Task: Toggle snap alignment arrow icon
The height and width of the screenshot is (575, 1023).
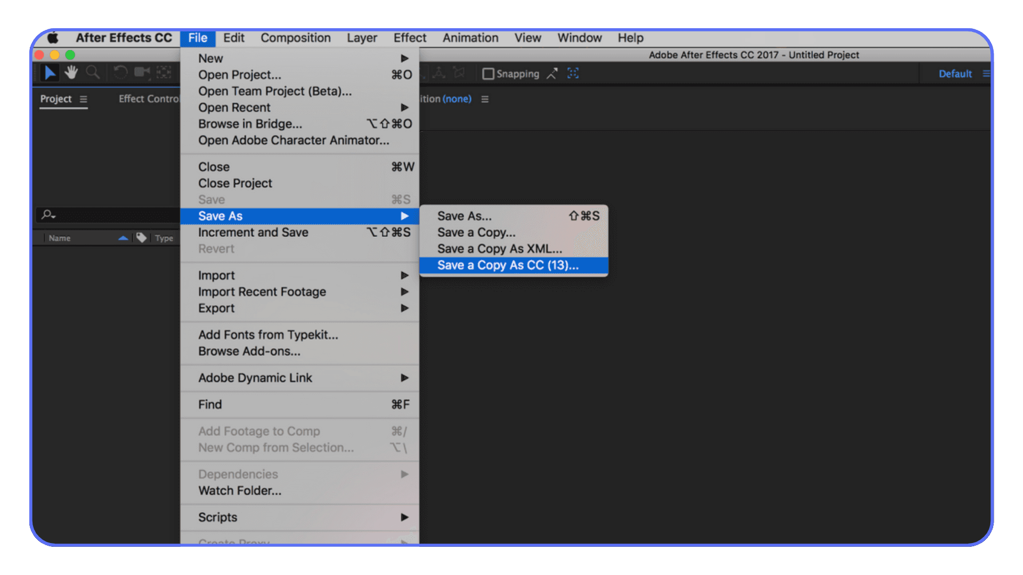Action: (x=552, y=73)
